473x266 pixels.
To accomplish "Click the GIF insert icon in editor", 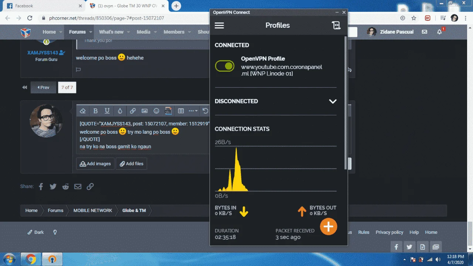I will point(168,111).
